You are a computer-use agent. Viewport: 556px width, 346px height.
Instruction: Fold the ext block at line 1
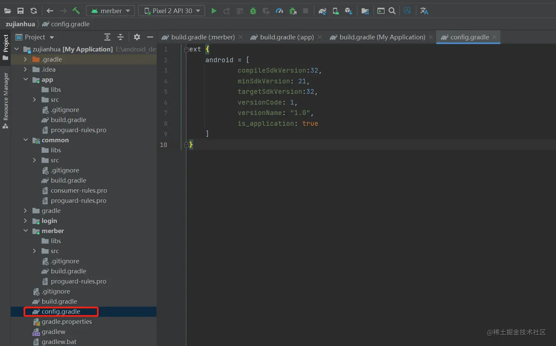[186, 50]
